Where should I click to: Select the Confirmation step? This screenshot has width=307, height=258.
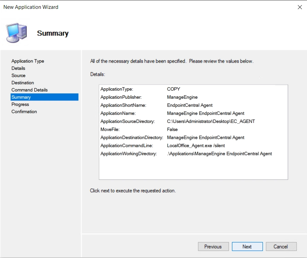[24, 112]
